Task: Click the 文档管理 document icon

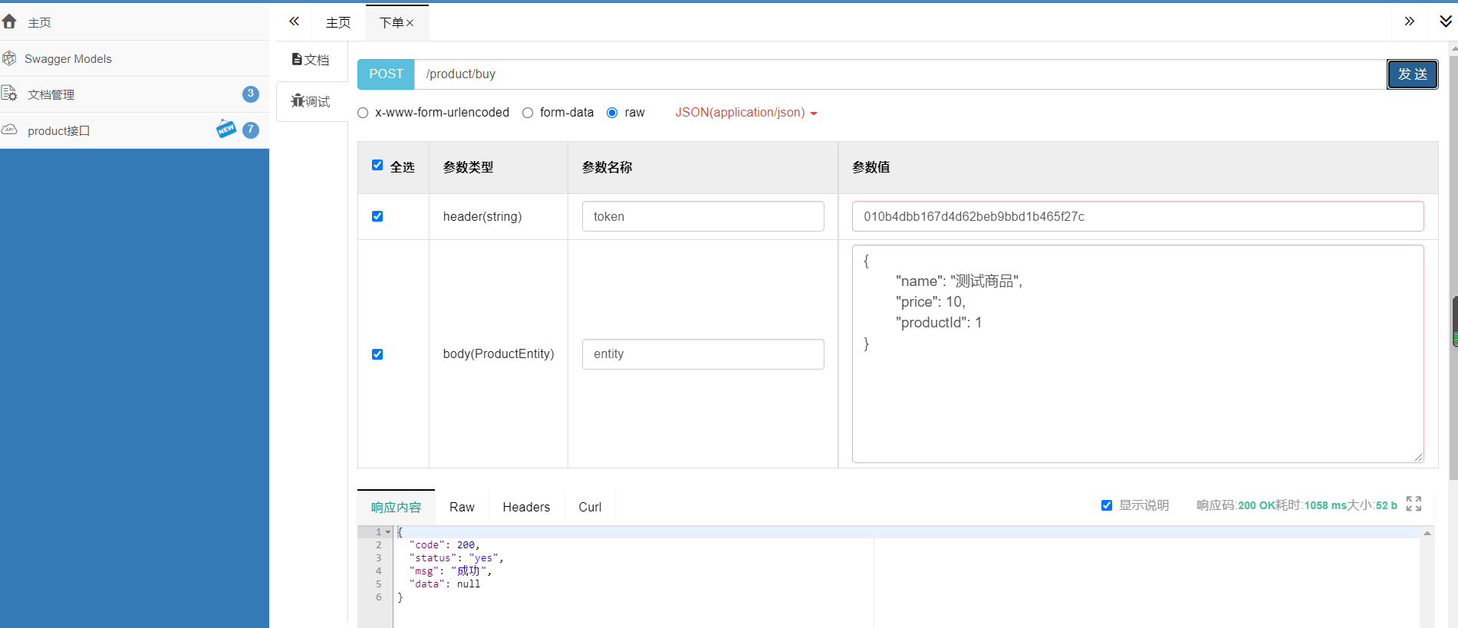Action: (9, 94)
